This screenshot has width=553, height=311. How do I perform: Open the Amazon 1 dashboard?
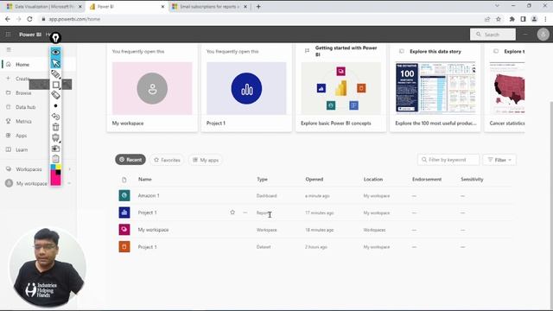(x=149, y=196)
